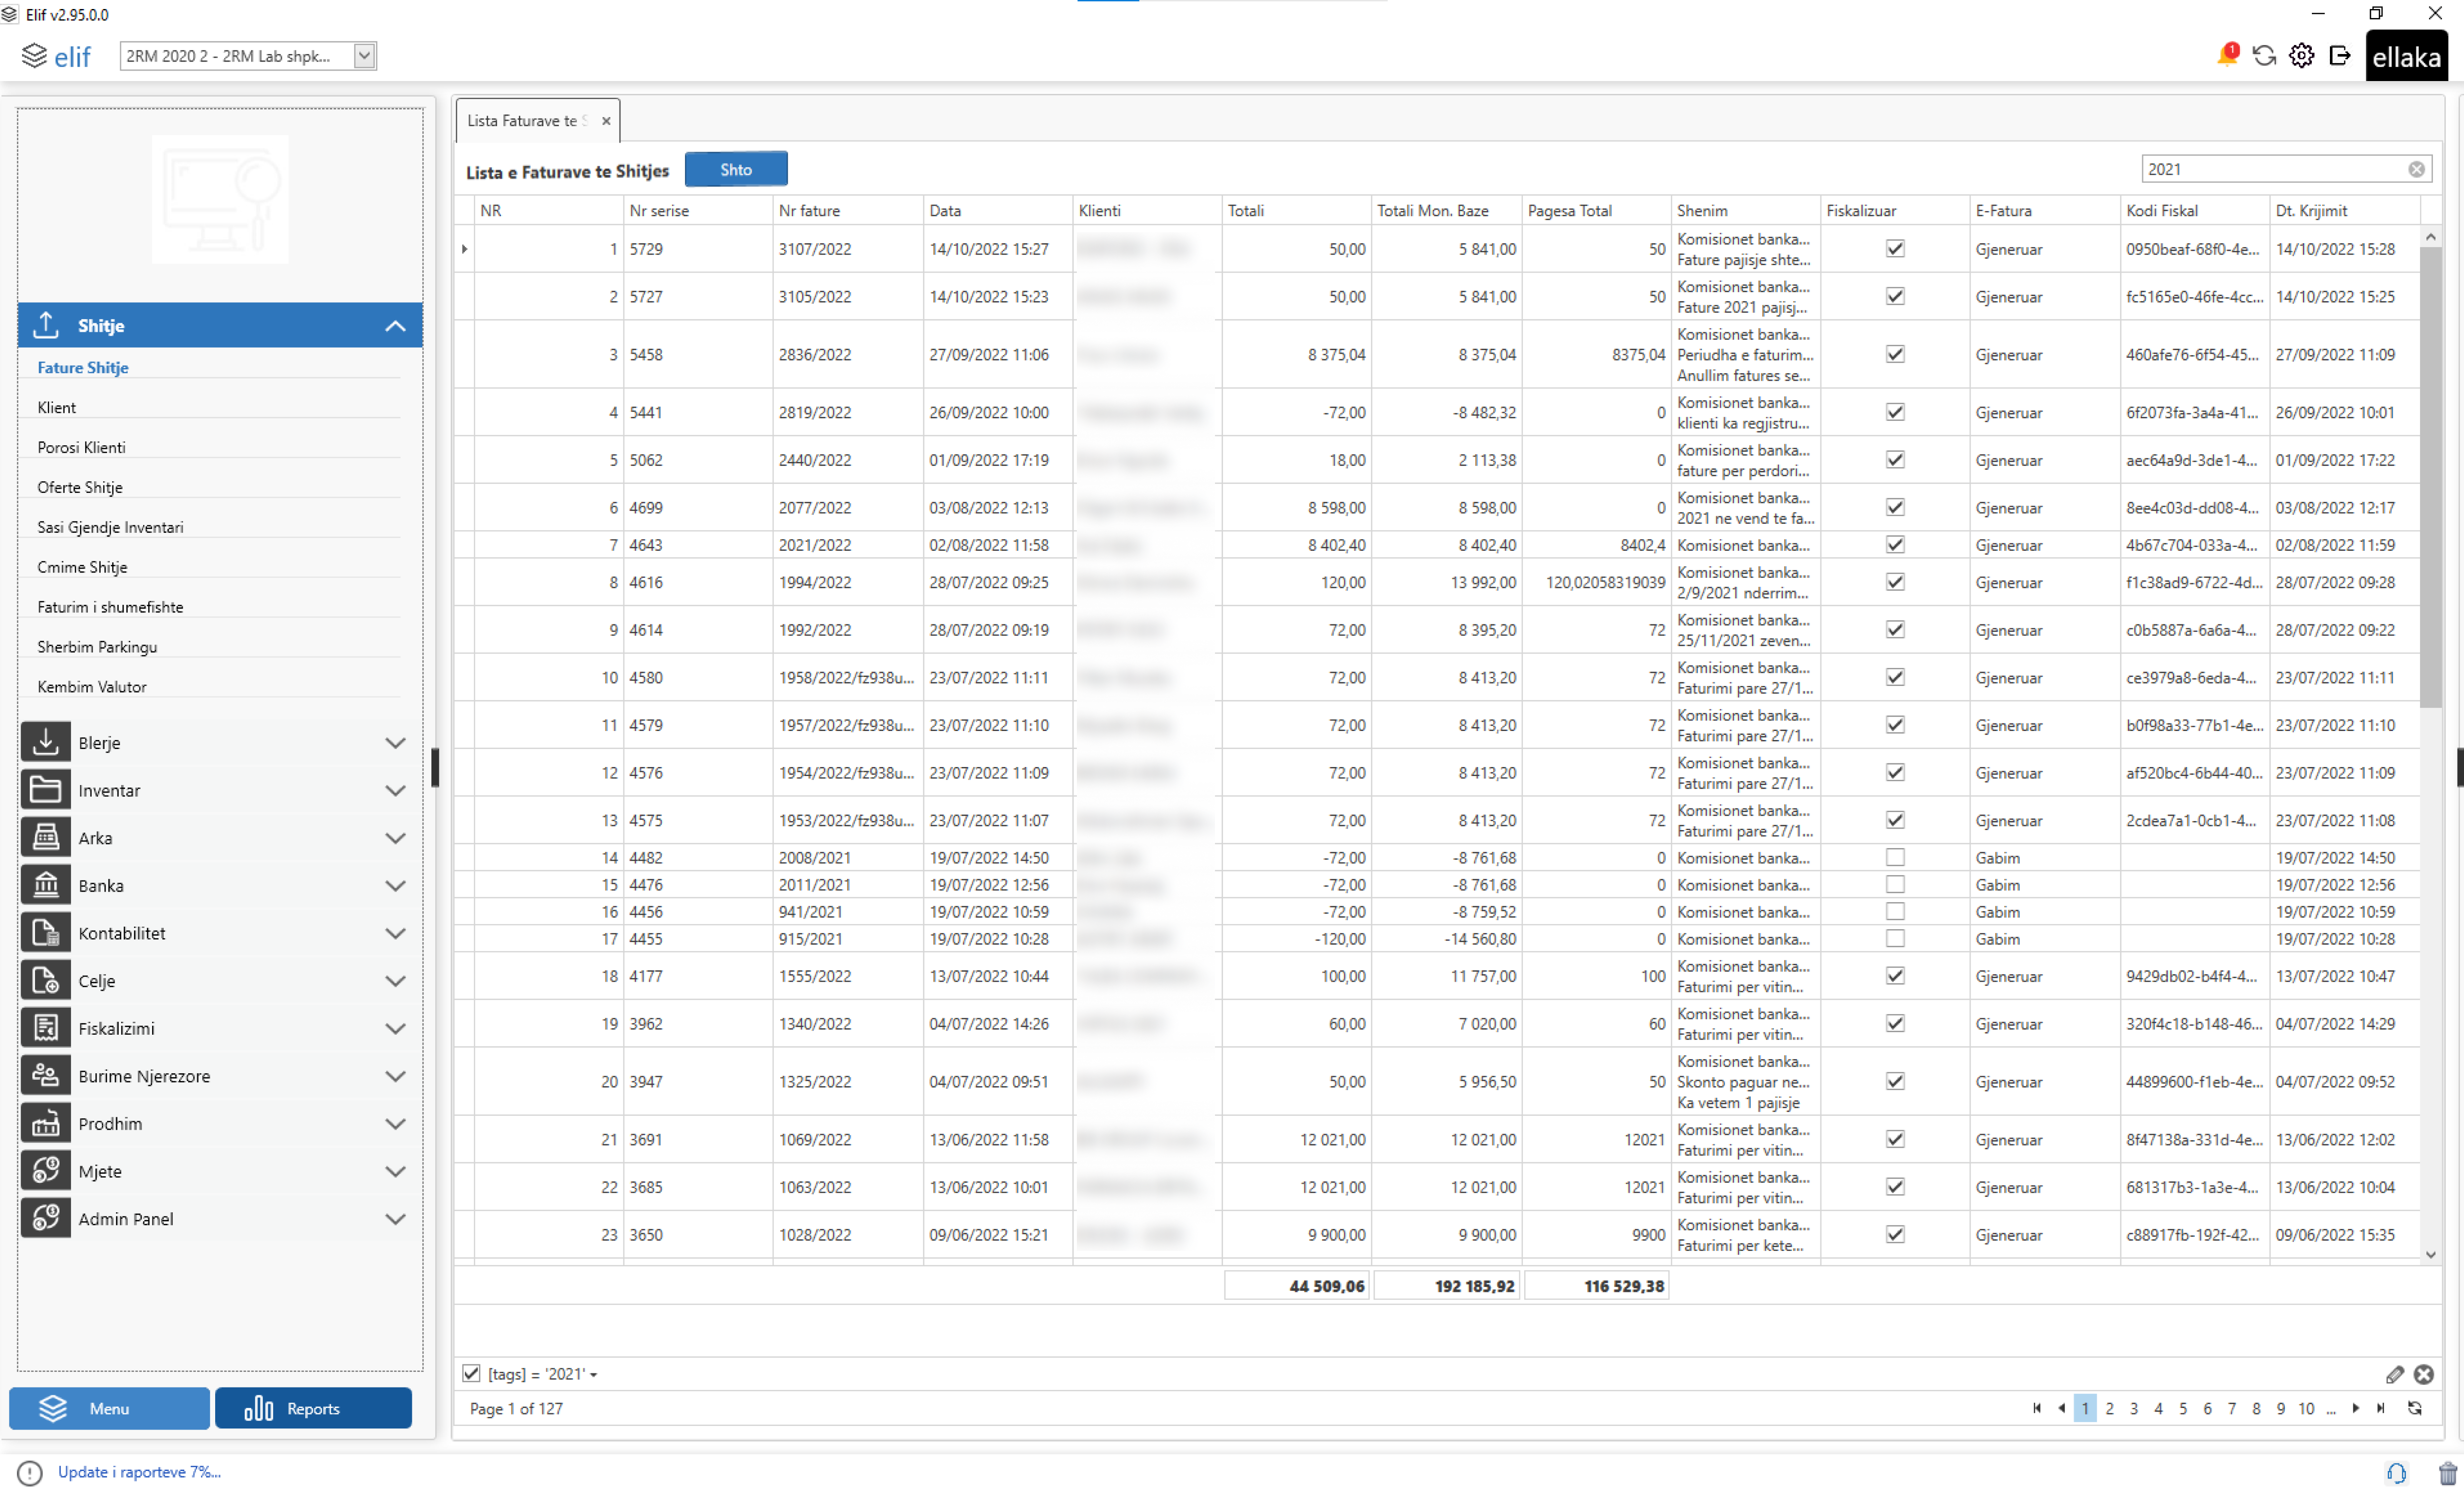Toggle the [tags] = '2021' filter checkbox
The image size is (2464, 1489).
[x=471, y=1373]
